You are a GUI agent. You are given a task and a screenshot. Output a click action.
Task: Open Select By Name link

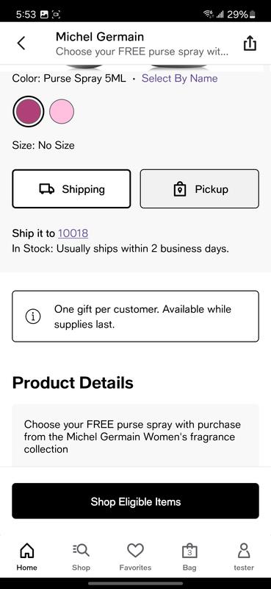tap(179, 79)
